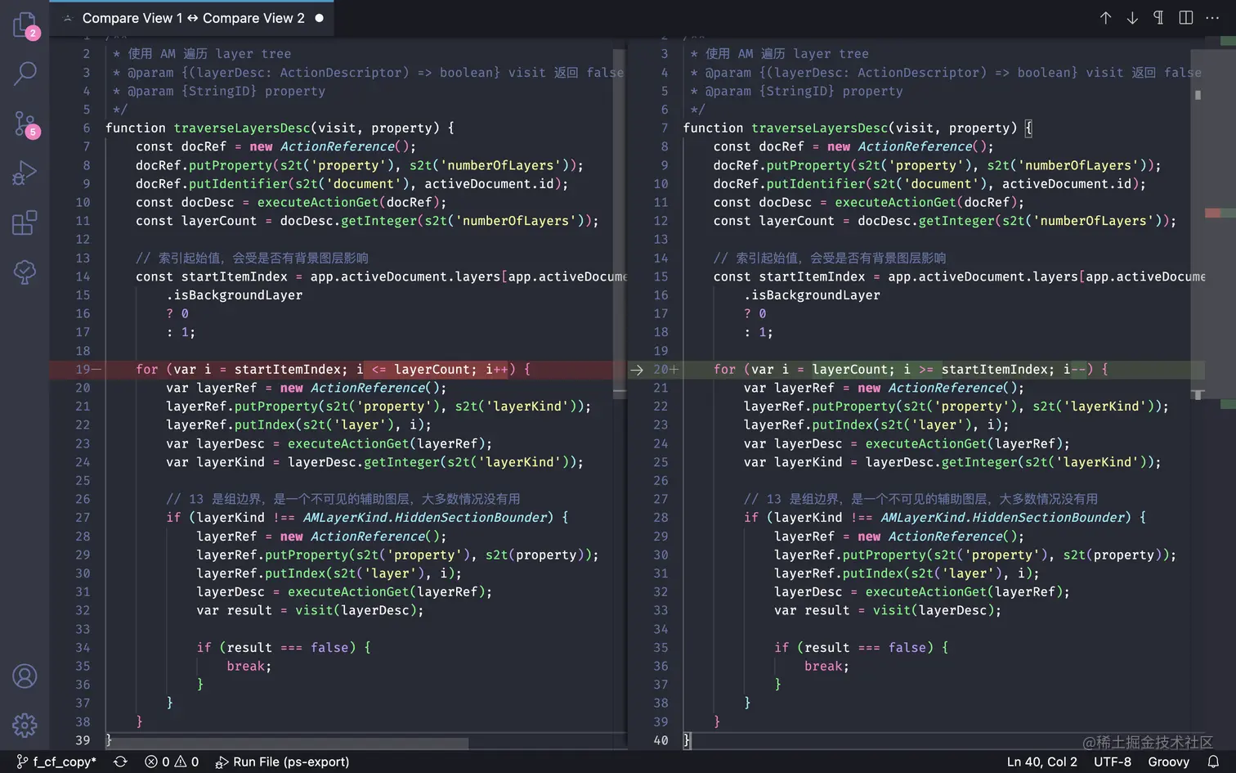Toggle whitespace trimming with pilcrow icon
The height and width of the screenshot is (773, 1236).
pos(1158,18)
